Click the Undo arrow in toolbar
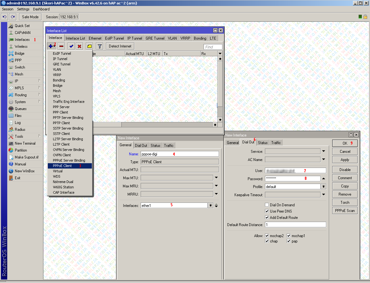Image resolution: width=370 pixels, height=283 pixels. pos(4,17)
